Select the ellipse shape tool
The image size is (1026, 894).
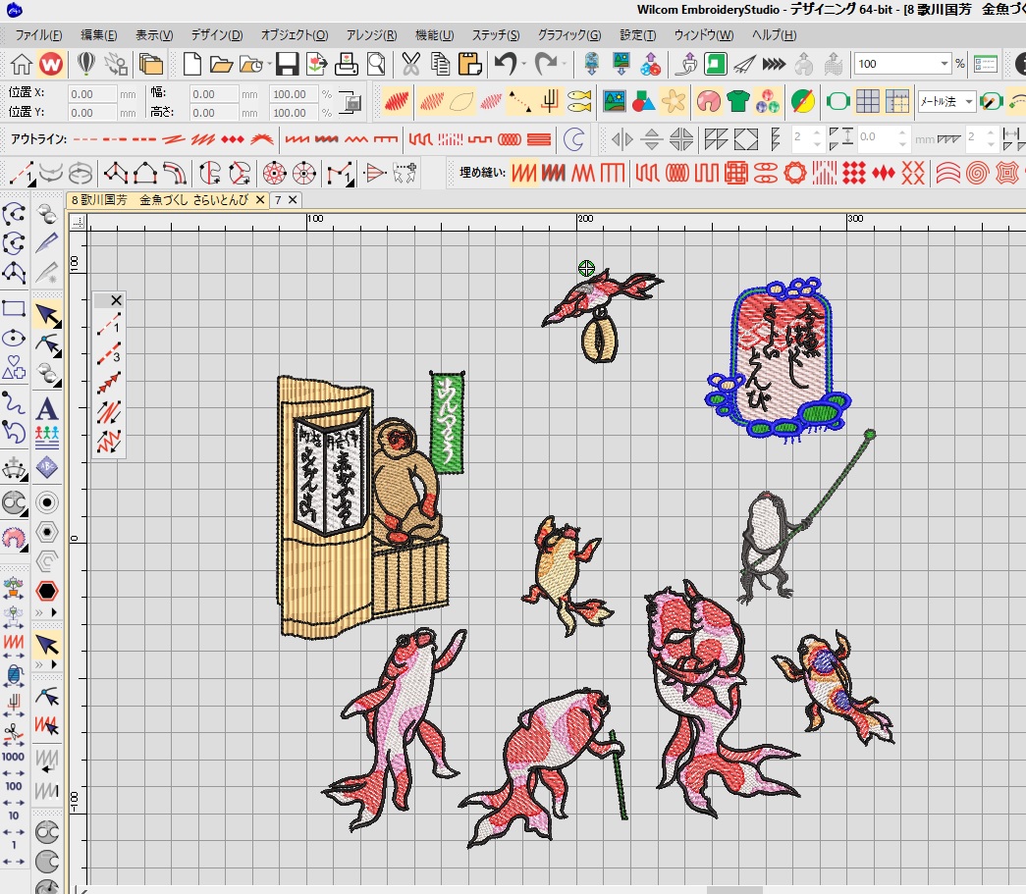point(14,339)
